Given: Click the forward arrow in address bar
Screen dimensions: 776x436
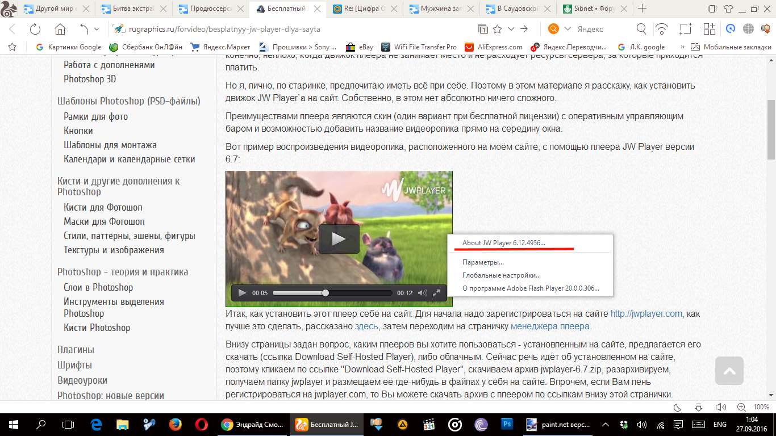Looking at the screenshot, I should tap(524, 29).
